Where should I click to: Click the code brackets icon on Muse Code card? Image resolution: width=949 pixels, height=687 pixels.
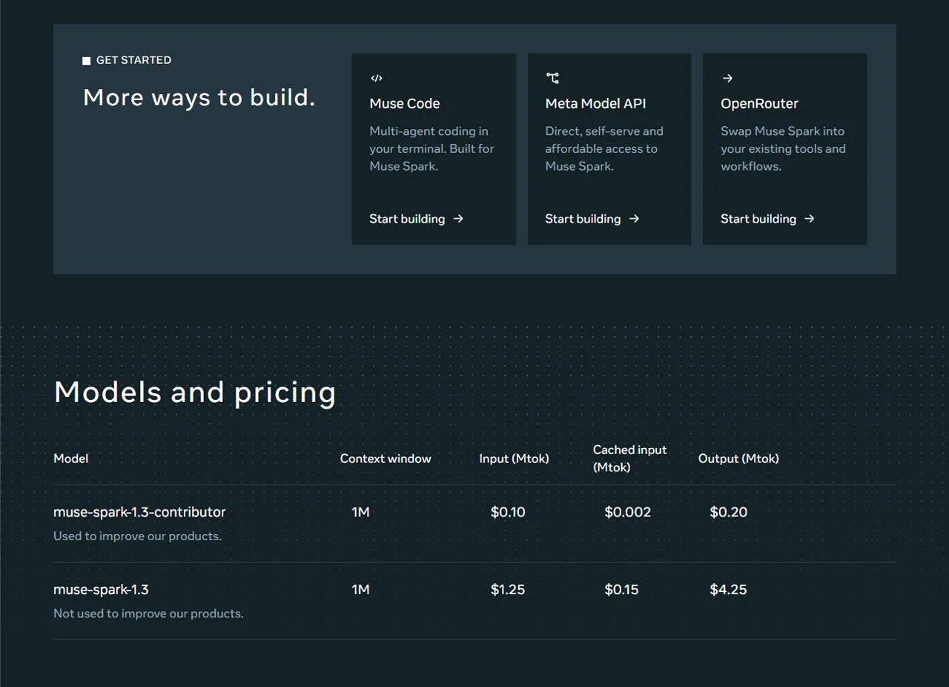[x=376, y=78]
